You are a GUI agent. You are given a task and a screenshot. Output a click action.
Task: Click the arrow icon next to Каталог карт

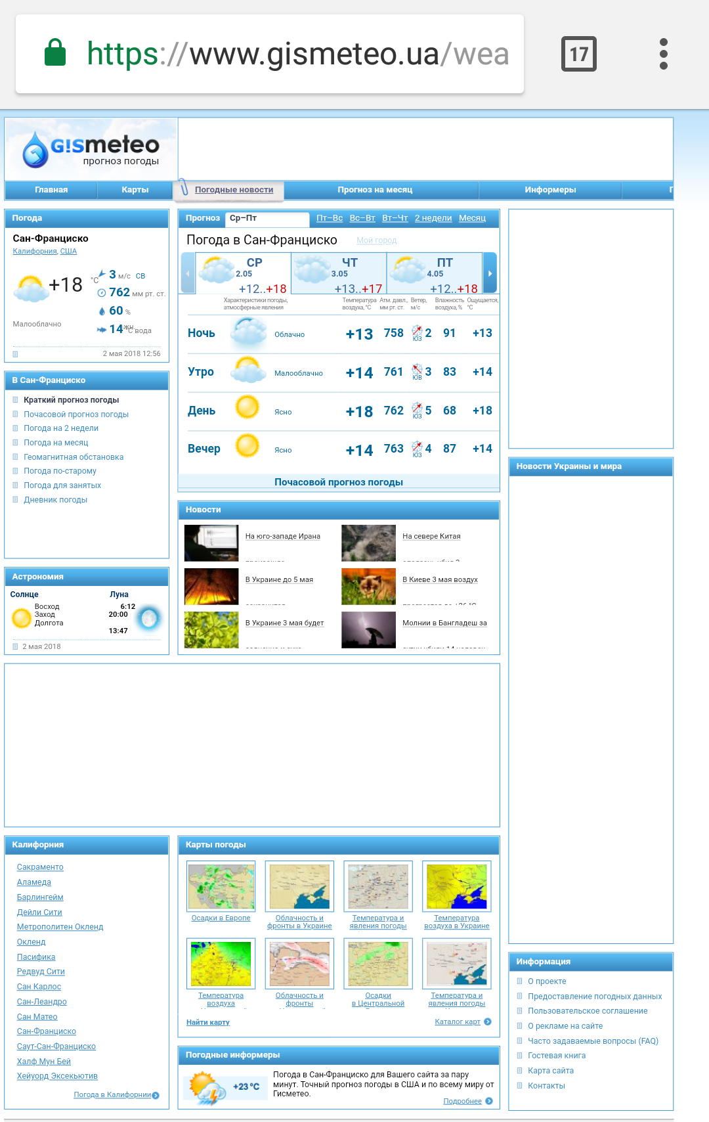point(488,1021)
